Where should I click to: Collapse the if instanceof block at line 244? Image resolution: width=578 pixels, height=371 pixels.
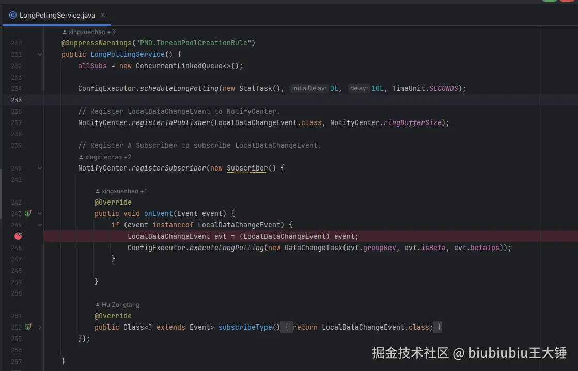(x=40, y=225)
